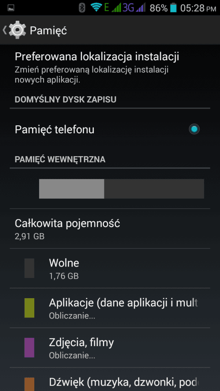Tap the picture notification icon at top left
Viewport: 220px width, 391px height.
(x=11, y=8)
